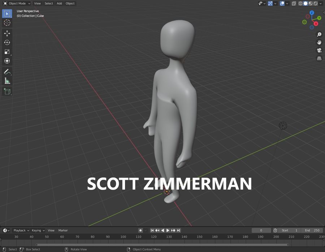Image resolution: width=325 pixels, height=252 pixels.
Task: Switch to rendered viewport shading
Action: (316, 4)
